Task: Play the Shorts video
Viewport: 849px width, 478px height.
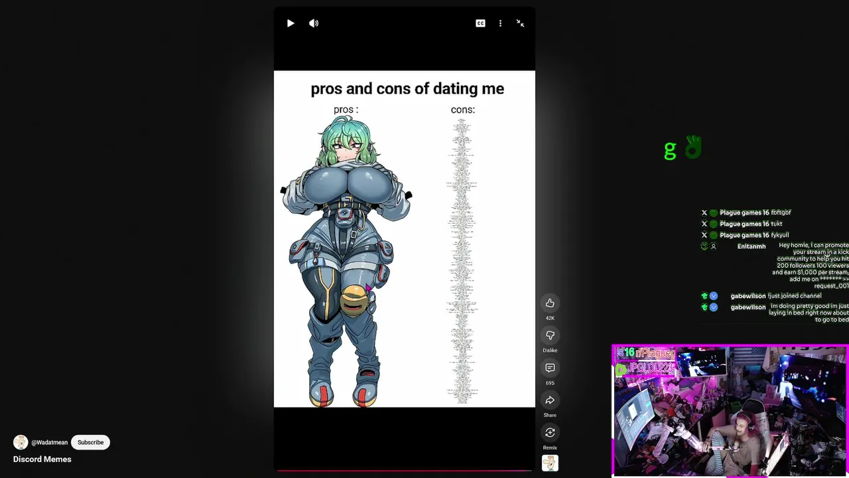Action: (291, 23)
